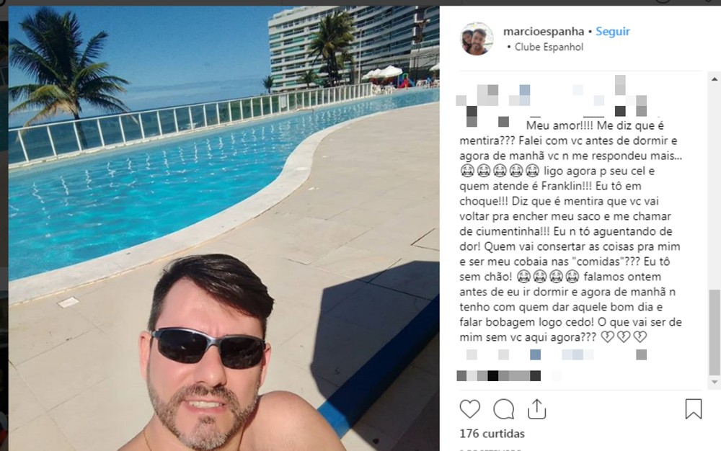Click the dark backdrop left of the photo
The width and height of the screenshot is (721, 451).
point(4,228)
